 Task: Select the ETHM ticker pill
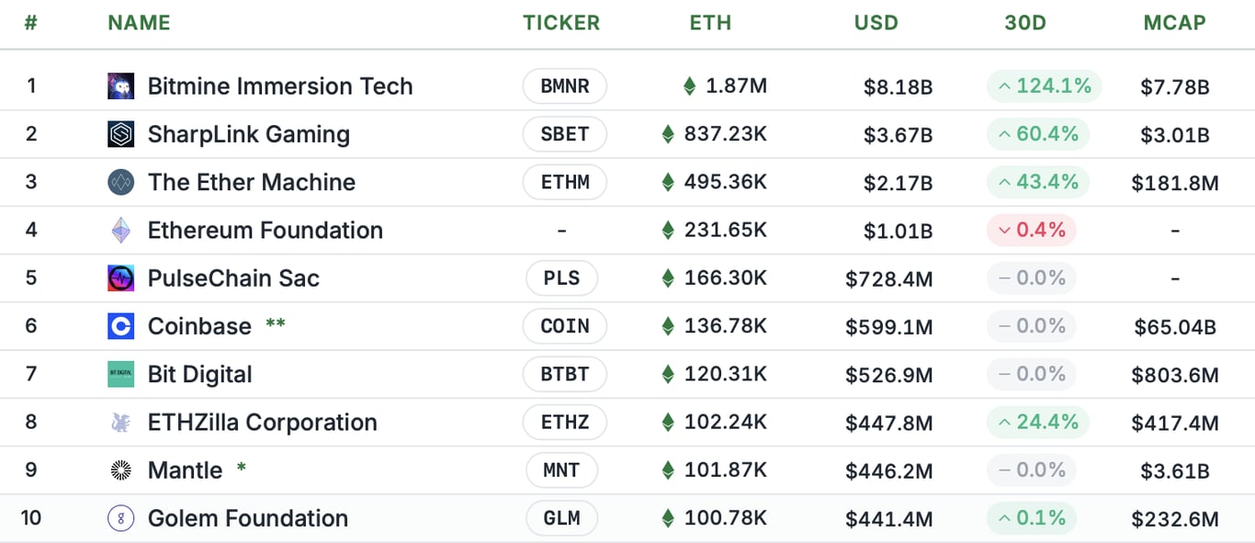pos(564,182)
